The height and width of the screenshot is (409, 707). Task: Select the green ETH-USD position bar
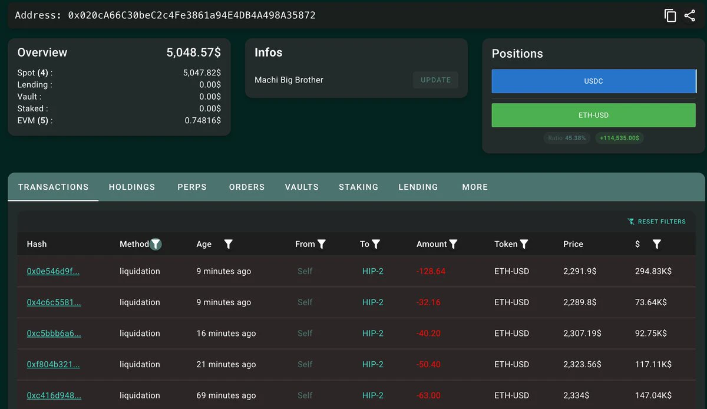(x=593, y=116)
